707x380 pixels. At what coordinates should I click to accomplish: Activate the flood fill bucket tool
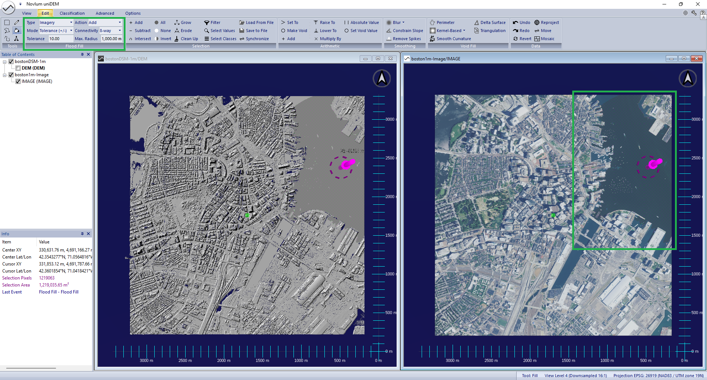[17, 31]
